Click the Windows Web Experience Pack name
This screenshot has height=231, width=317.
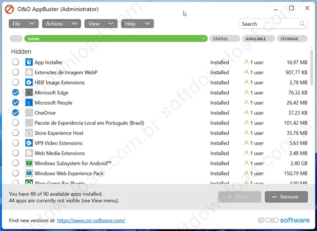[x=69, y=173]
